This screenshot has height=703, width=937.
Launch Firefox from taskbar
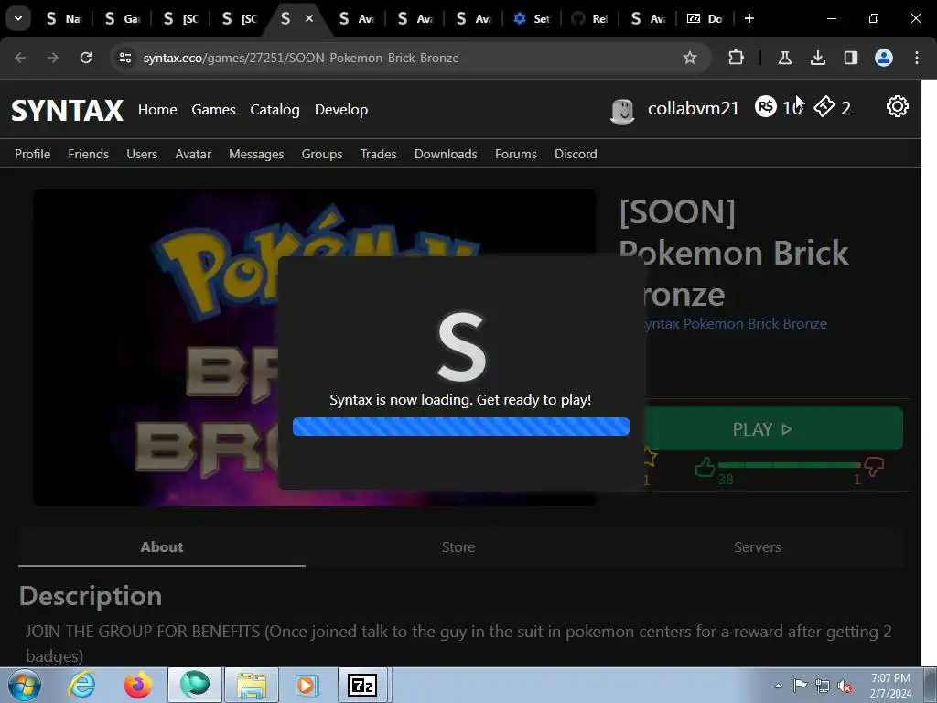(138, 685)
